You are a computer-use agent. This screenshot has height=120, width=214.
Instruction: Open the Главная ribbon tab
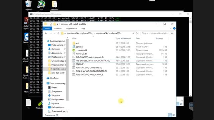(58, 29)
